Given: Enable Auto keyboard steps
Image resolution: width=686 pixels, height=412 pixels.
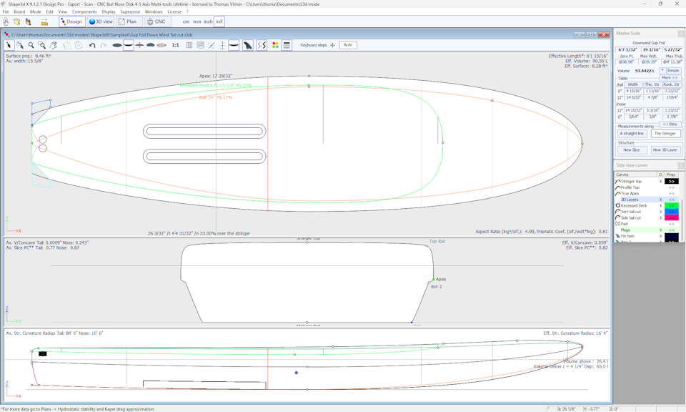Looking at the screenshot, I should tap(348, 44).
